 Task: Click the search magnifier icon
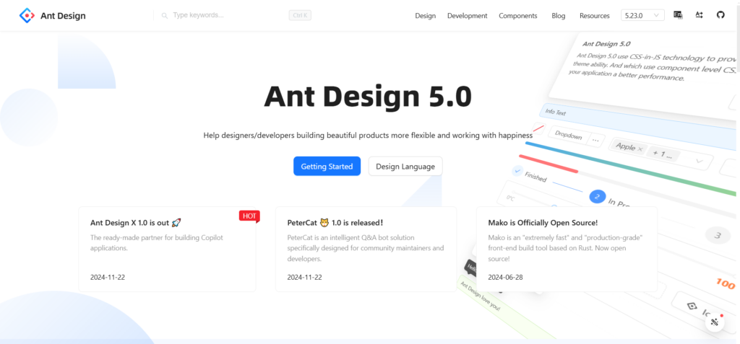(x=165, y=16)
